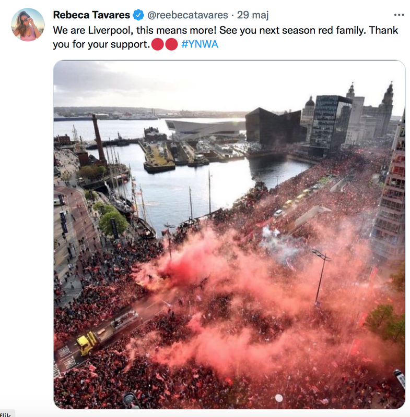Screen dimensions: 410x417
Task: Open the three-dot more options menu
Action: (x=399, y=15)
